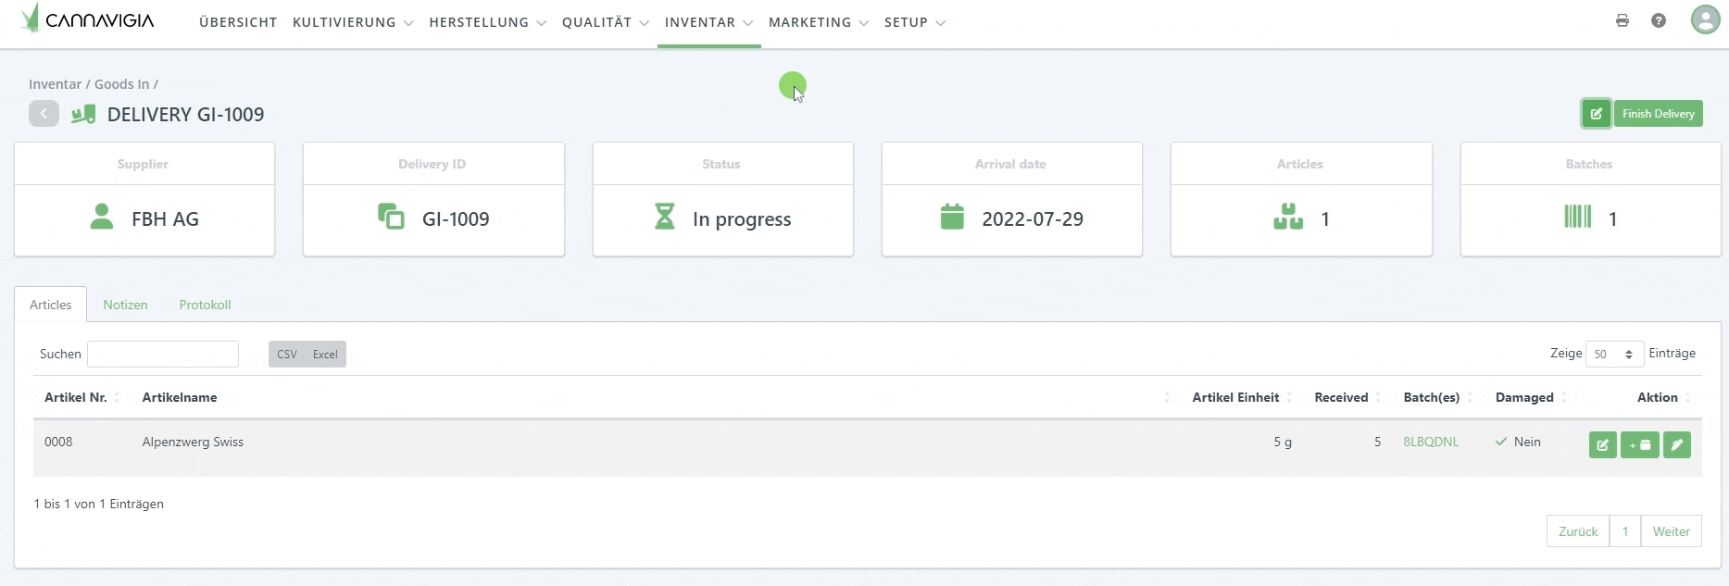Viewport: 1729px width, 586px height.
Task: Click the pencil icon in the Aktion column
Action: 1676,445
